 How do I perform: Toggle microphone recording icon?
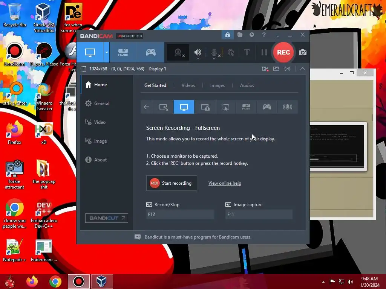click(x=214, y=52)
